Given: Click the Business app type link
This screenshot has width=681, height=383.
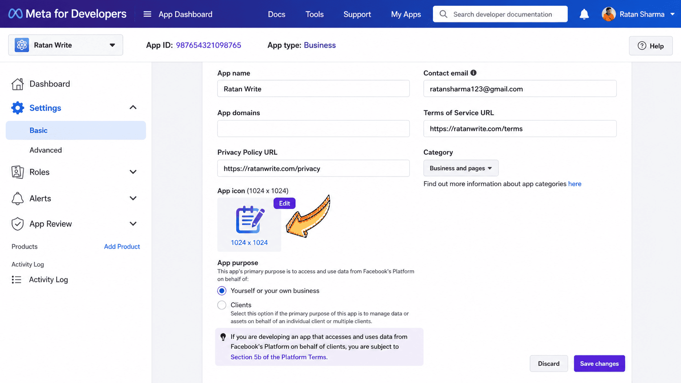Looking at the screenshot, I should [320, 45].
